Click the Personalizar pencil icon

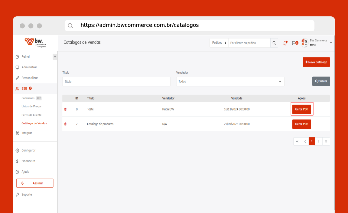coord(17,78)
